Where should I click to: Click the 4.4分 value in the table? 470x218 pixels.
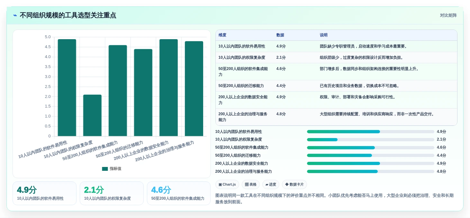click(281, 86)
